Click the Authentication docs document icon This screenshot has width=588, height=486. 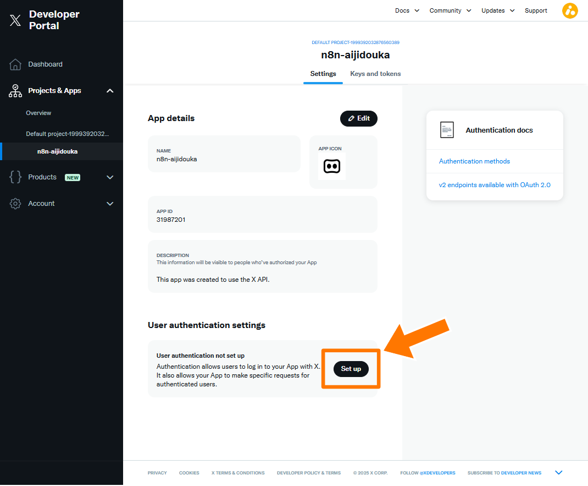tap(447, 130)
